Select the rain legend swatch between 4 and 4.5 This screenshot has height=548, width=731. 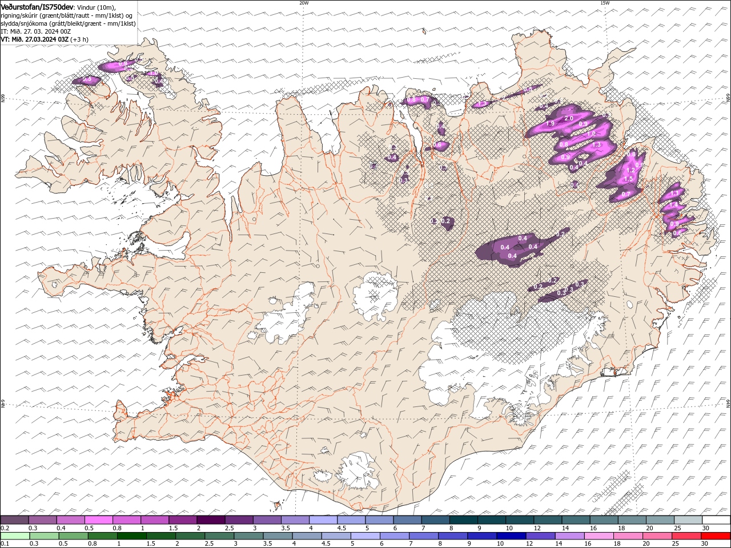pos(306,536)
